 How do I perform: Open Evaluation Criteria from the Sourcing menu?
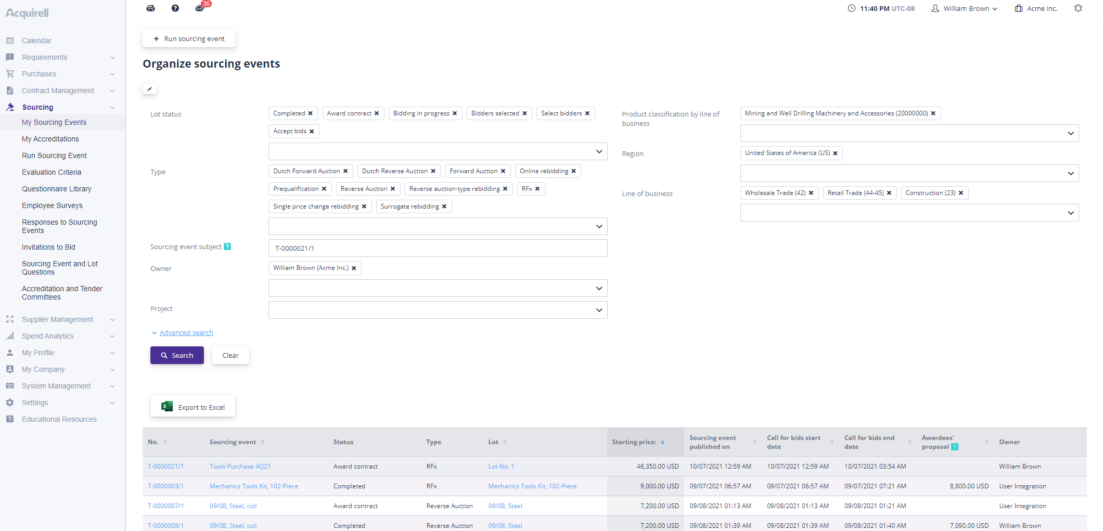click(52, 172)
